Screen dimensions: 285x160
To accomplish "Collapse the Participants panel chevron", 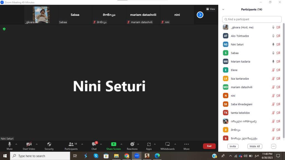I will [223, 9].
